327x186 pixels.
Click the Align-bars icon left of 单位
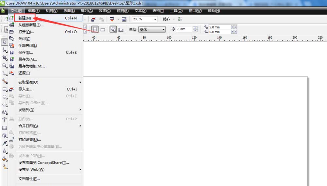(x=121, y=30)
